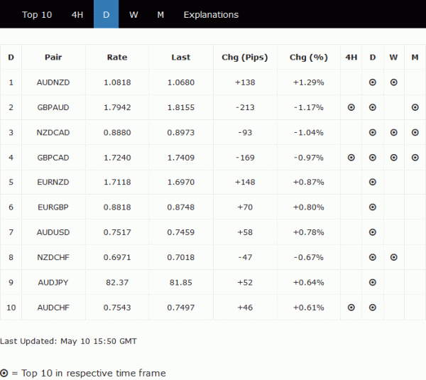Click the Rate column header
Viewport: 426px width, 380px height.
117,57
